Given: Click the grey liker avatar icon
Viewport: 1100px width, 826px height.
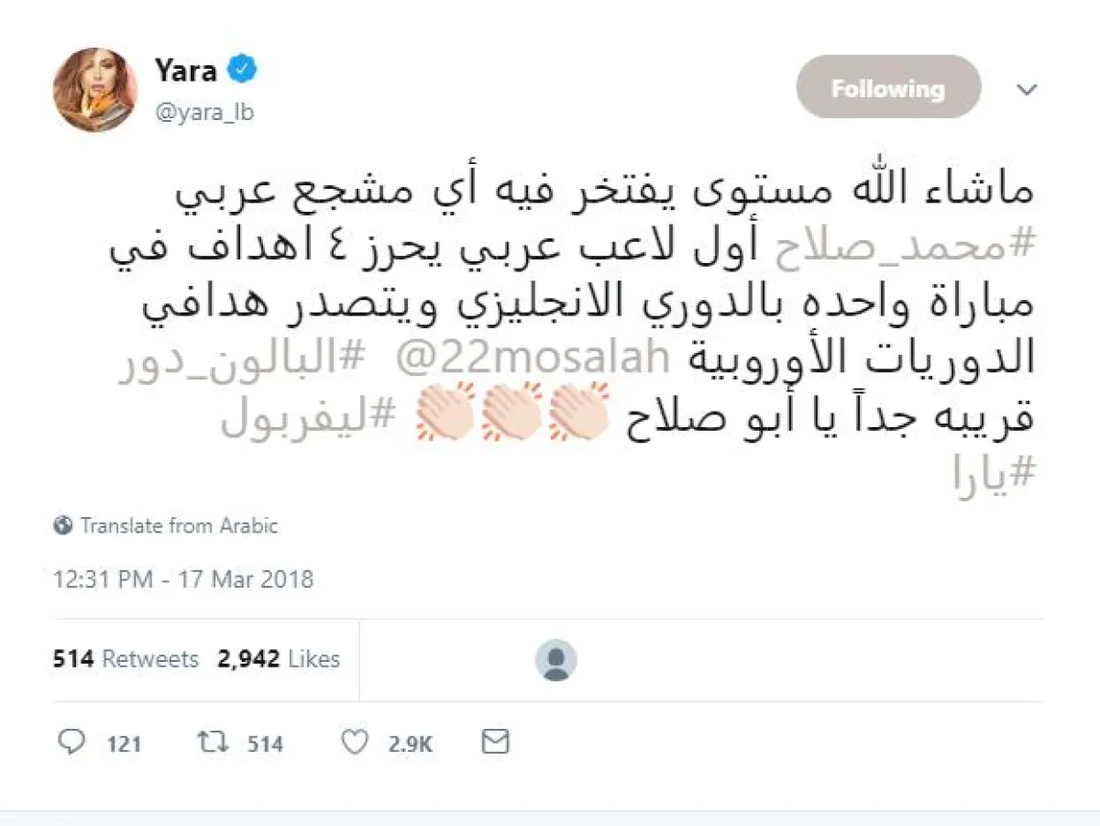Looking at the screenshot, I should click(x=556, y=660).
